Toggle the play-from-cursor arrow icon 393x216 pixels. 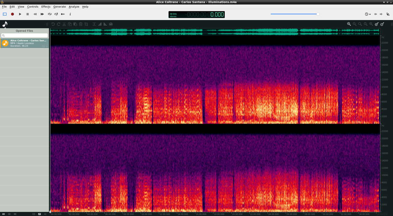click(63, 14)
